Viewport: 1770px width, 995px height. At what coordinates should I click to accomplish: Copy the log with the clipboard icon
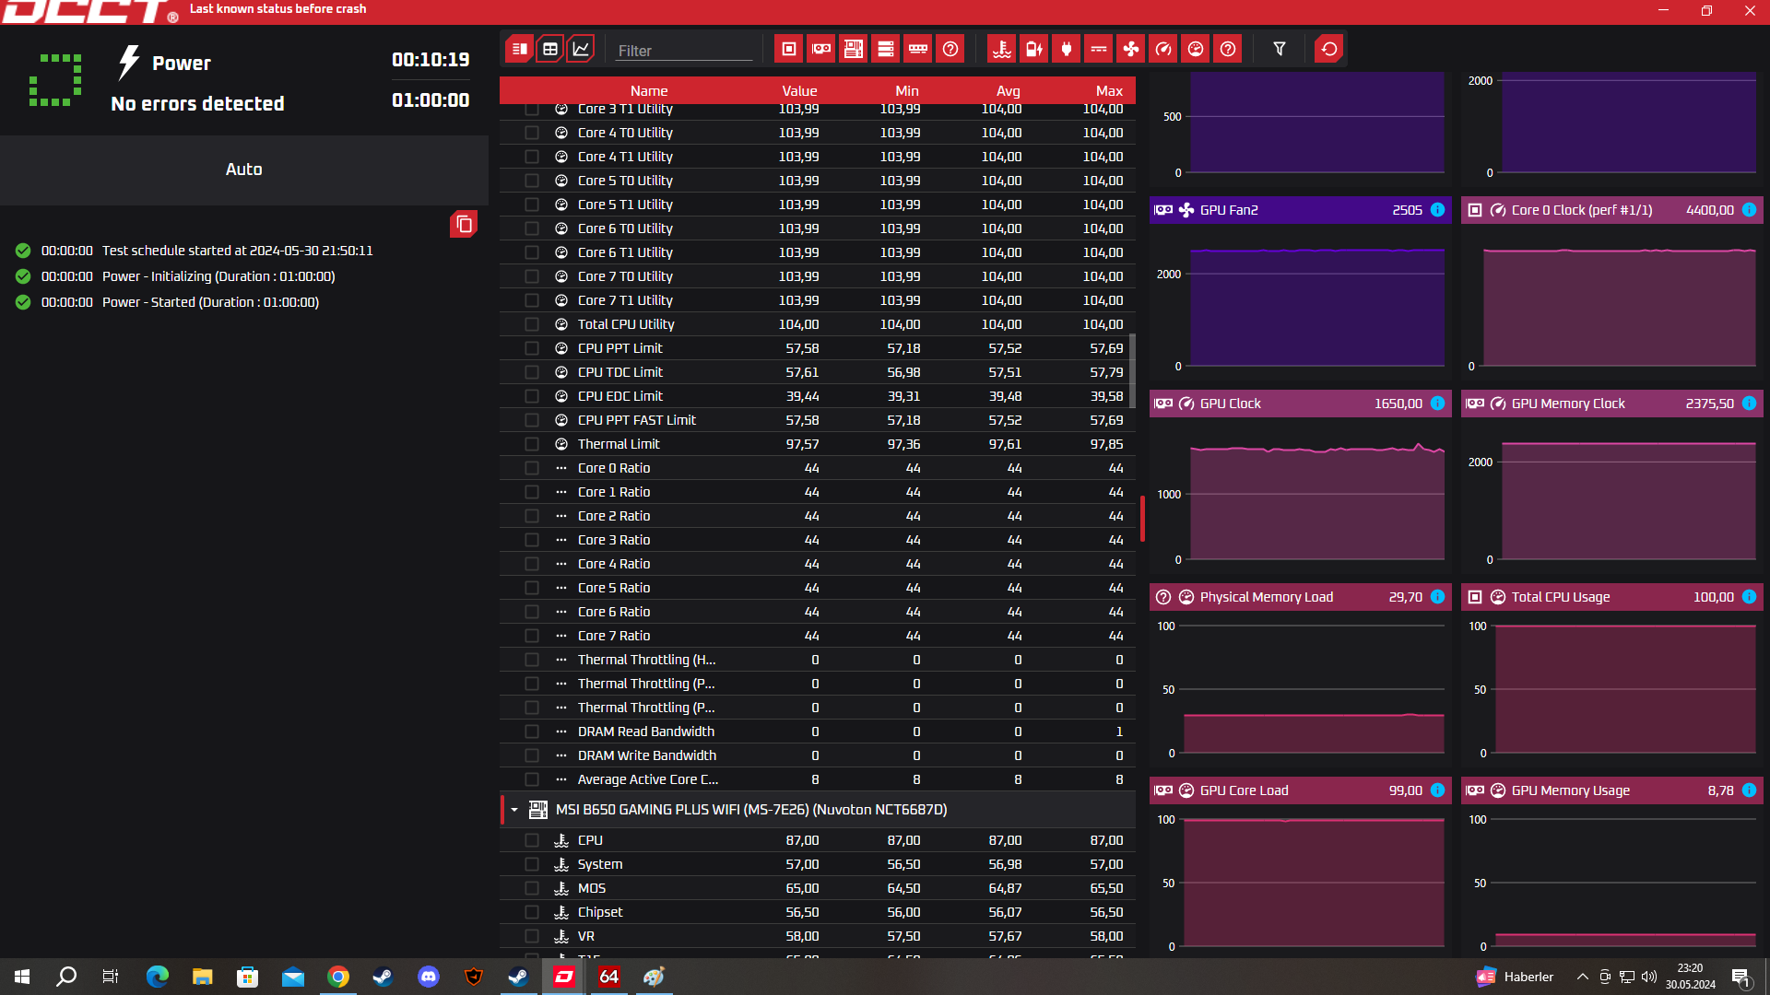pos(464,224)
